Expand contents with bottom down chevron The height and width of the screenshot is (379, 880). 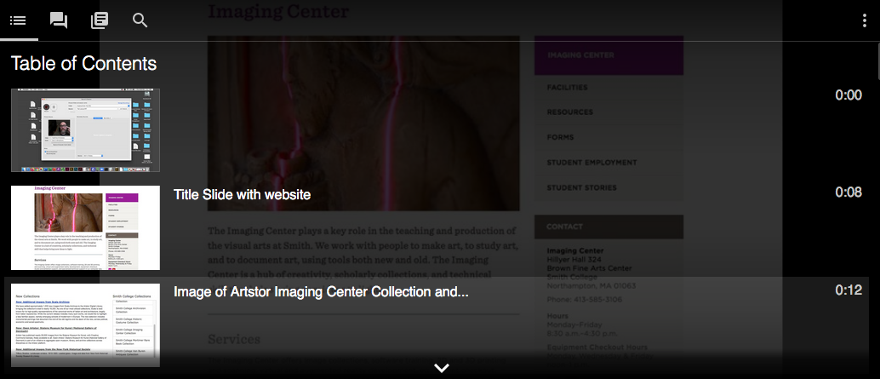pos(442,368)
